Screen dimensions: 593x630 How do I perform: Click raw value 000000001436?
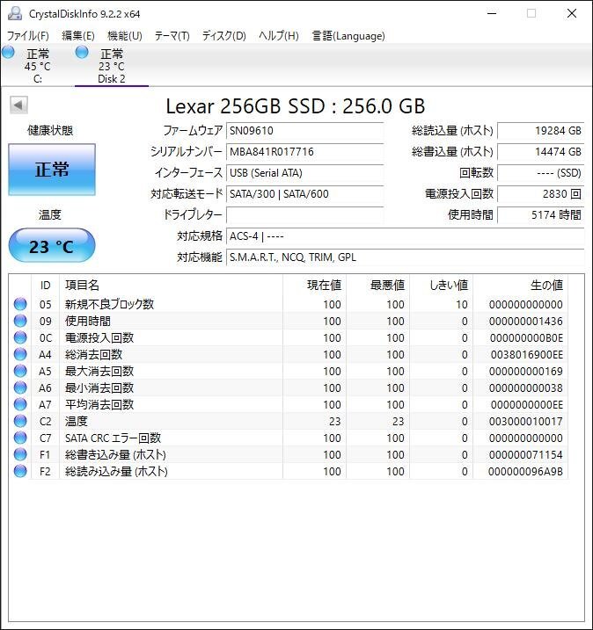[x=526, y=322]
